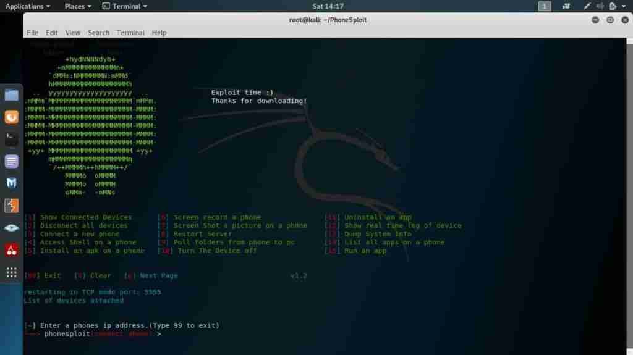Click the text 'Install an apk on a phone'

point(92,251)
